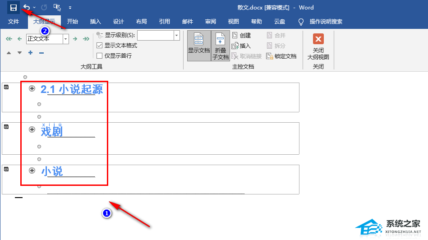This screenshot has height=240, width=428.
Task: Select the 2.1 小说起源 heading text
Action: pos(72,89)
